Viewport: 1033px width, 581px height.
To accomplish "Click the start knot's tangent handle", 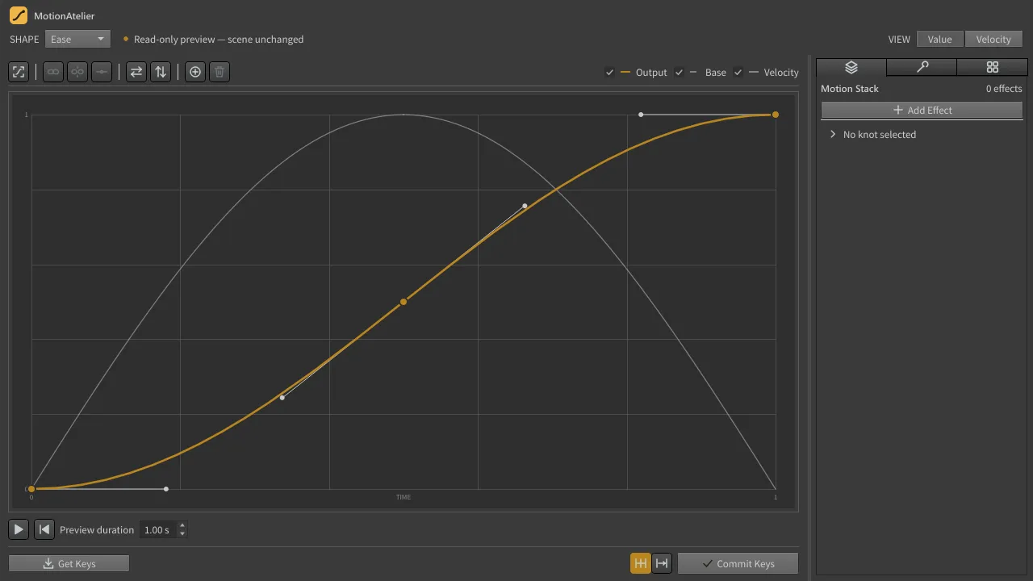I will [x=166, y=489].
